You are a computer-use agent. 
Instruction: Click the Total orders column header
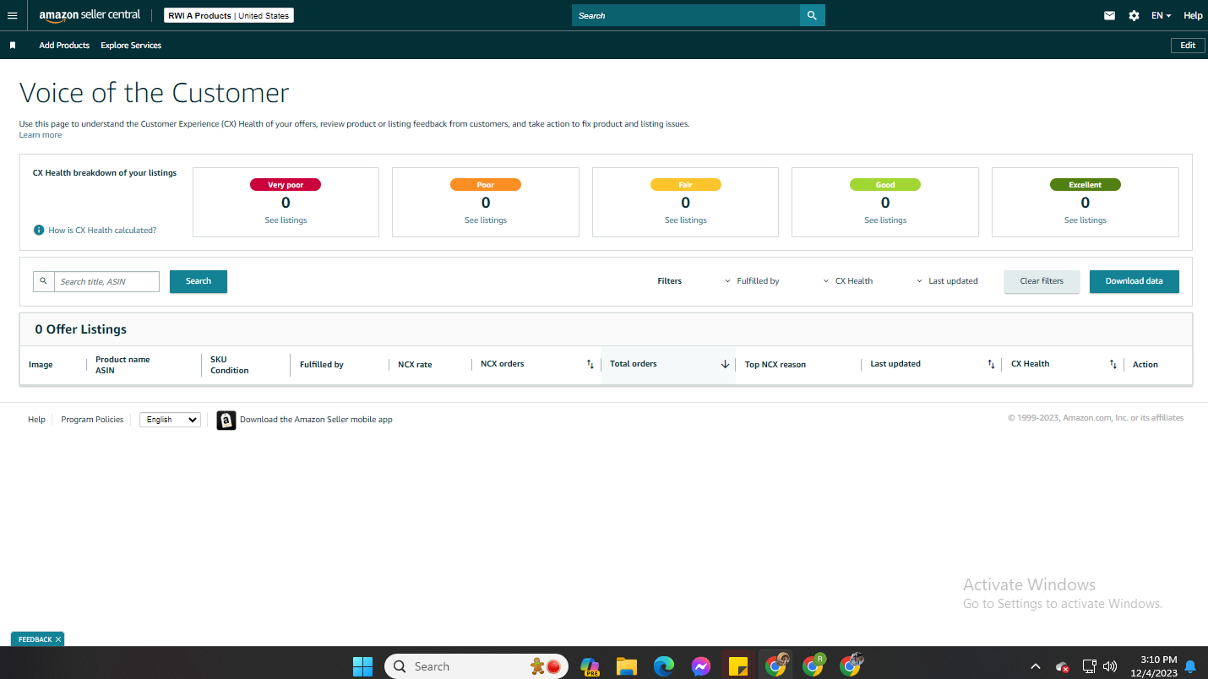(x=668, y=364)
